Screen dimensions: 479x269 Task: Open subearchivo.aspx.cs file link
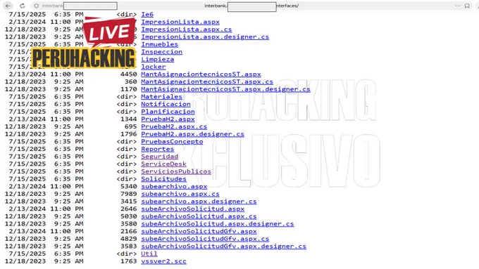(180, 194)
